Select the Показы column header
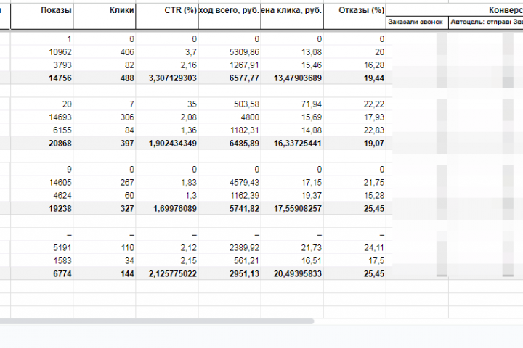 (x=41, y=17)
